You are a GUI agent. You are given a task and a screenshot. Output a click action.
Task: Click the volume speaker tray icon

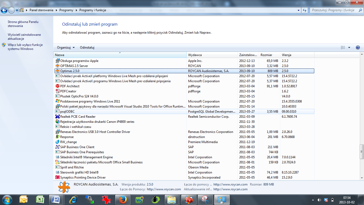tap(319, 200)
